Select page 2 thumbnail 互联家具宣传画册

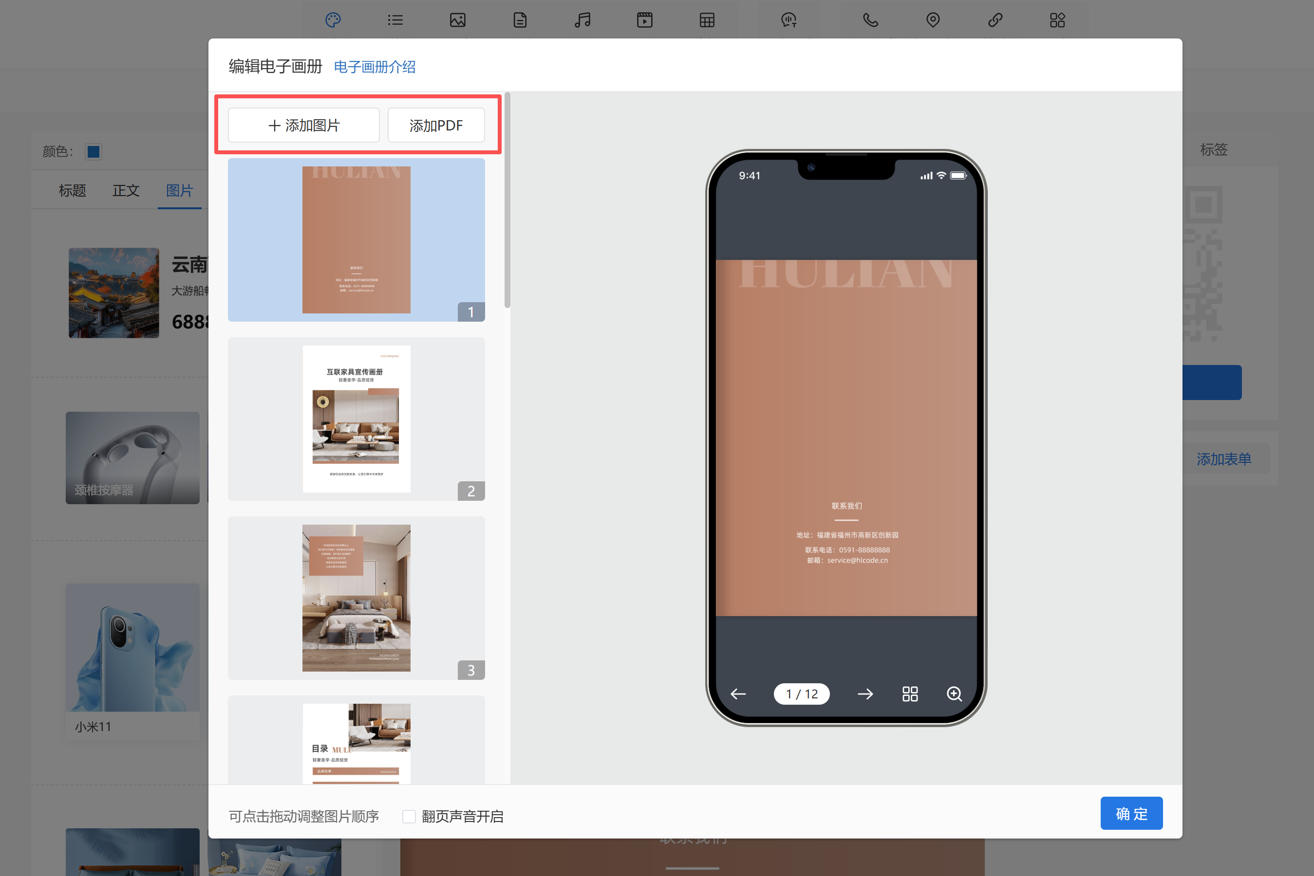pyautogui.click(x=356, y=419)
